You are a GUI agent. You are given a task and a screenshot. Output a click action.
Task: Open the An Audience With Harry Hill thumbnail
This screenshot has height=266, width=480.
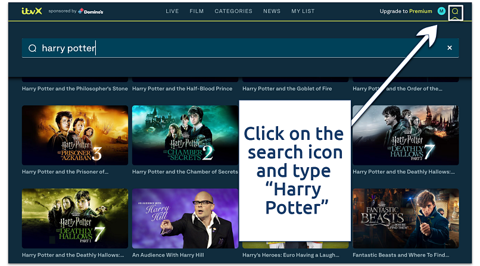(x=185, y=218)
